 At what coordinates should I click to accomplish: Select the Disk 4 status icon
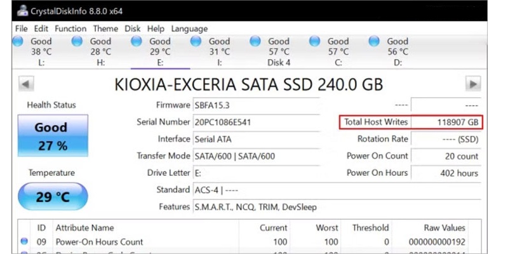coord(255,41)
